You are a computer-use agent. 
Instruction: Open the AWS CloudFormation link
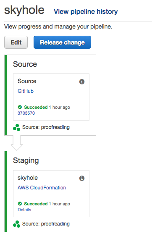(x=42, y=188)
